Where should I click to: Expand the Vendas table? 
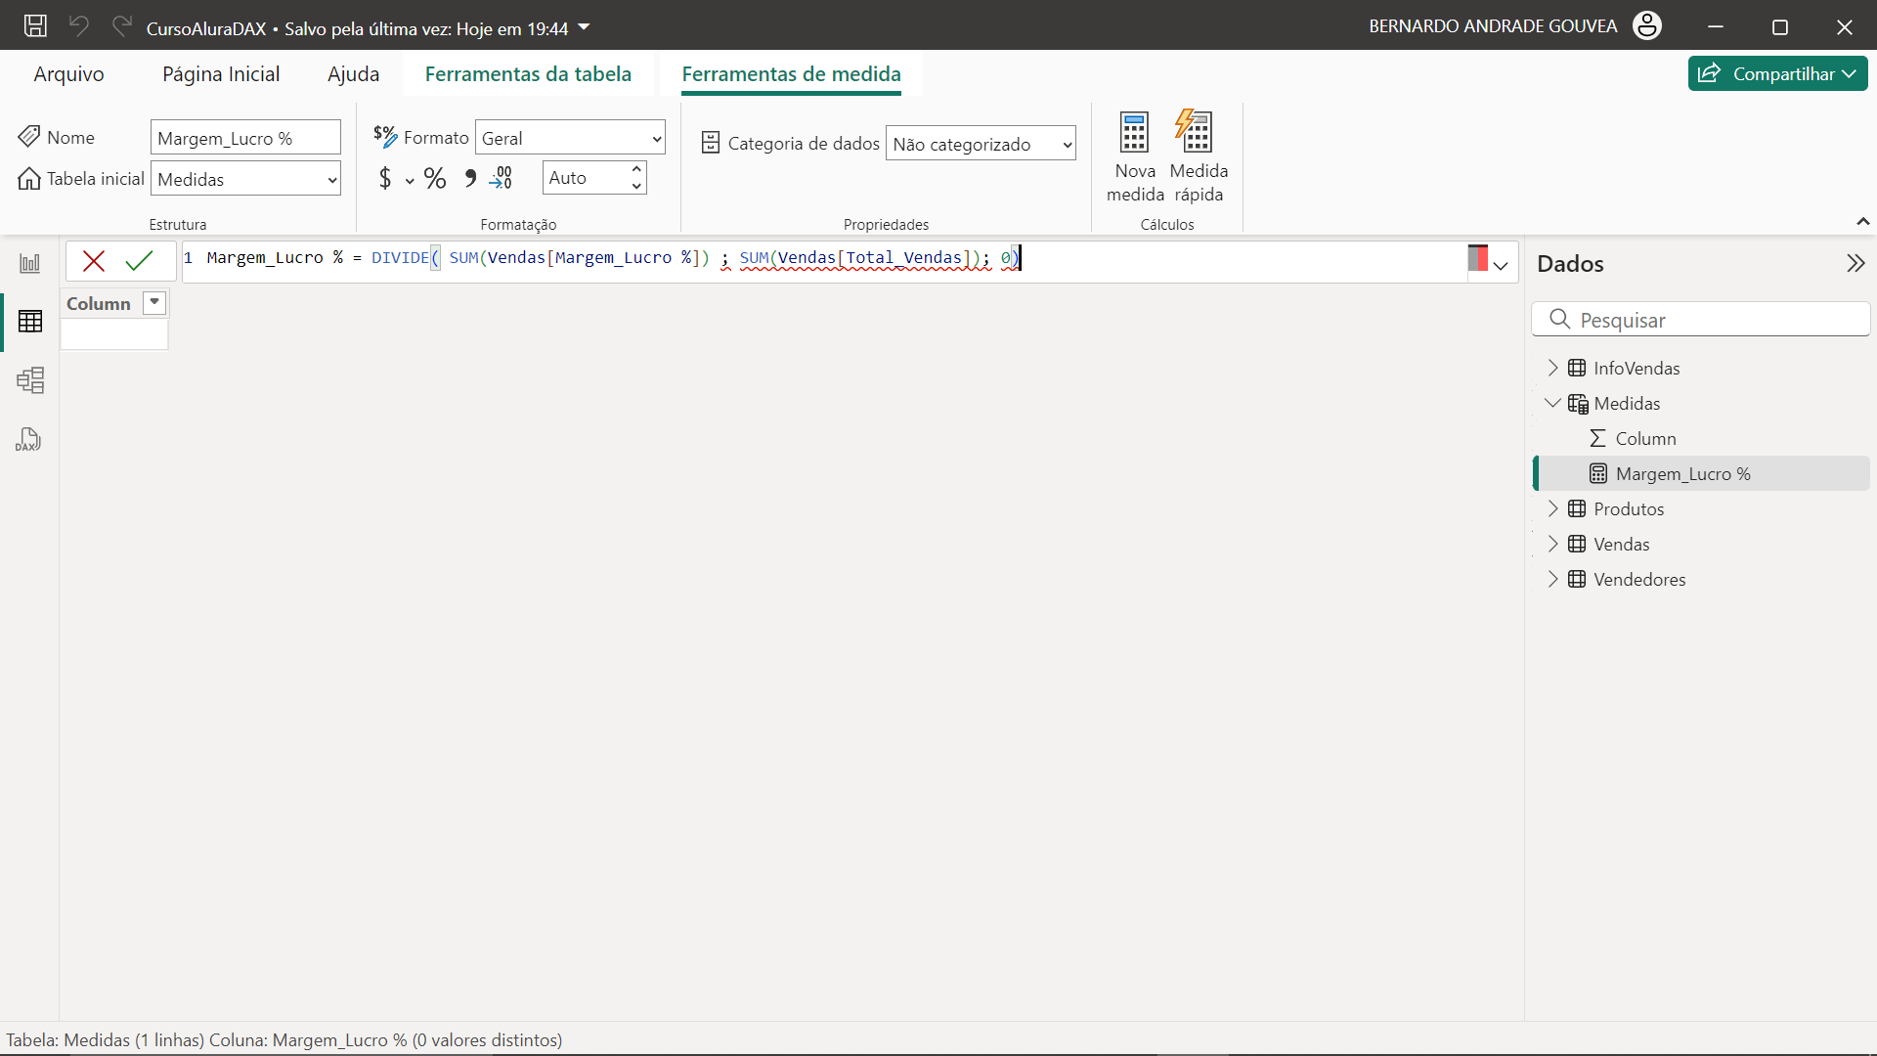(1552, 544)
